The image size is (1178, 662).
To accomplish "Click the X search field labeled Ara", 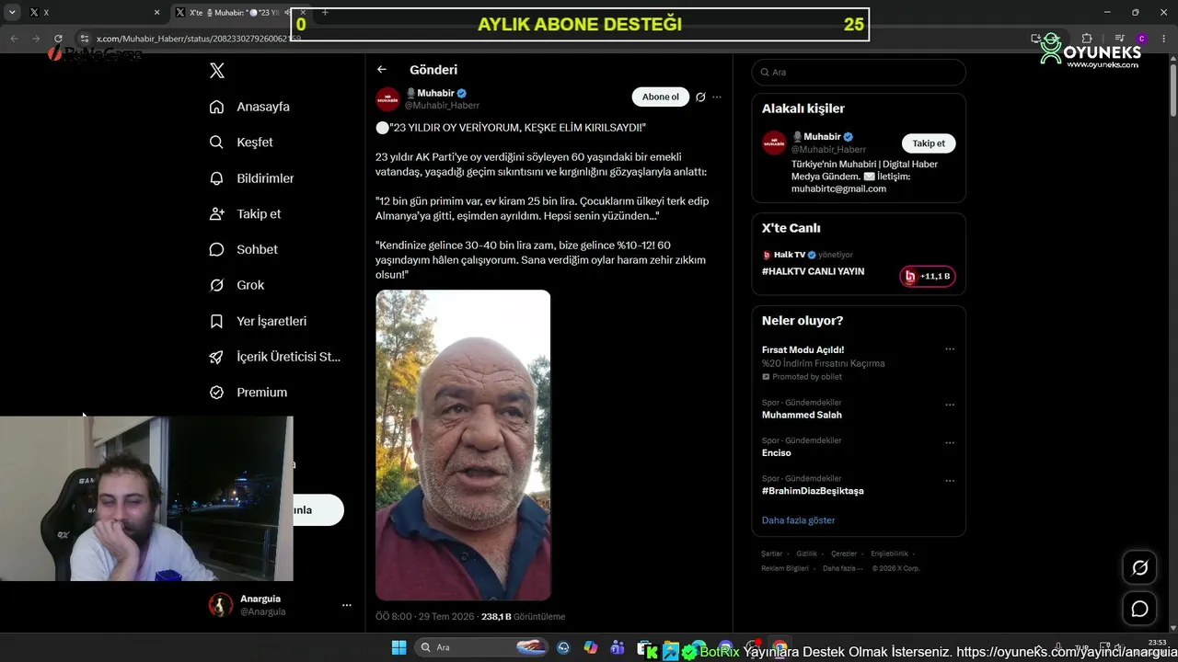I will (859, 72).
